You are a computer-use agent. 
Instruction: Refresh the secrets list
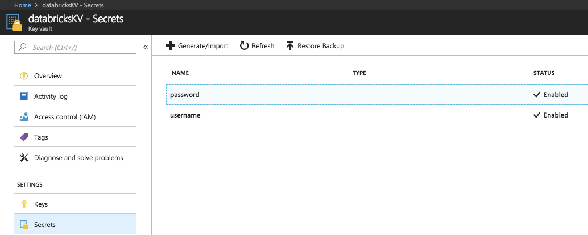point(257,46)
